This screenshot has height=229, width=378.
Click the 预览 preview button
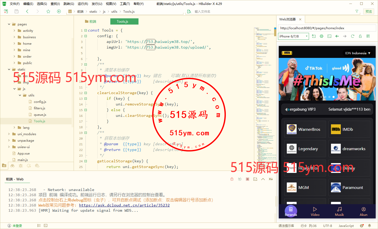pyautogui.click(x=369, y=11)
